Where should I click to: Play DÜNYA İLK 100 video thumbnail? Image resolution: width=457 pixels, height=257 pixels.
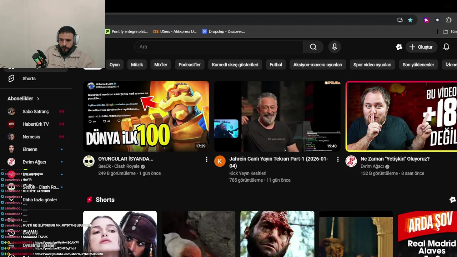[x=146, y=116]
